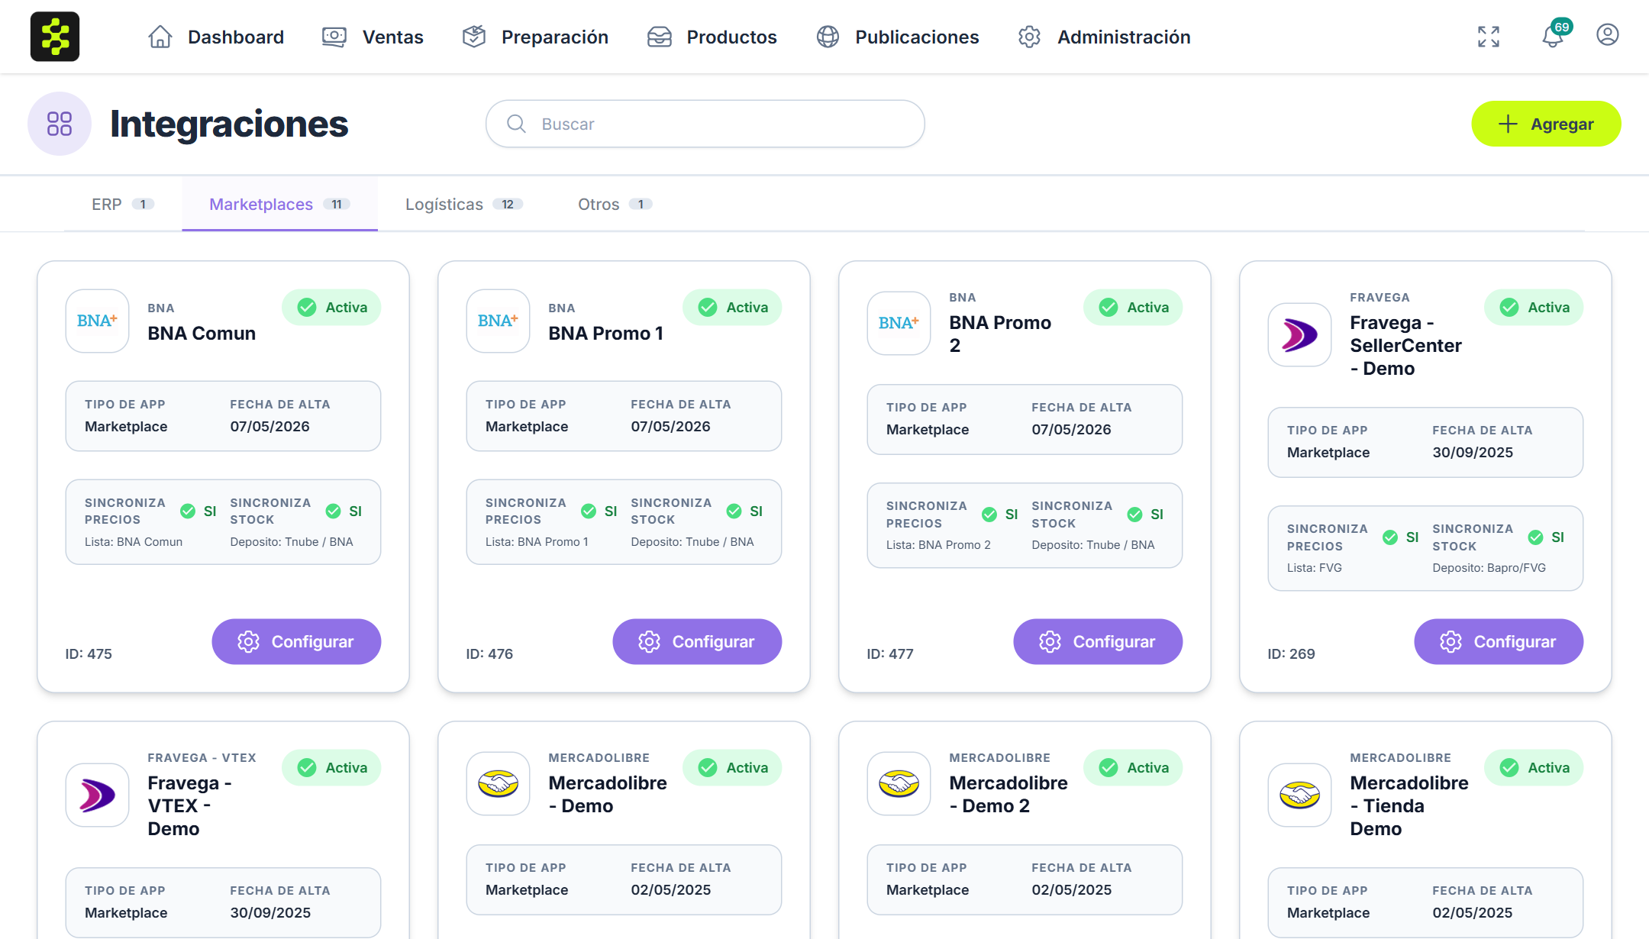Click the Integraciones grid icon
Screen dimensions: 1649x939
click(60, 124)
